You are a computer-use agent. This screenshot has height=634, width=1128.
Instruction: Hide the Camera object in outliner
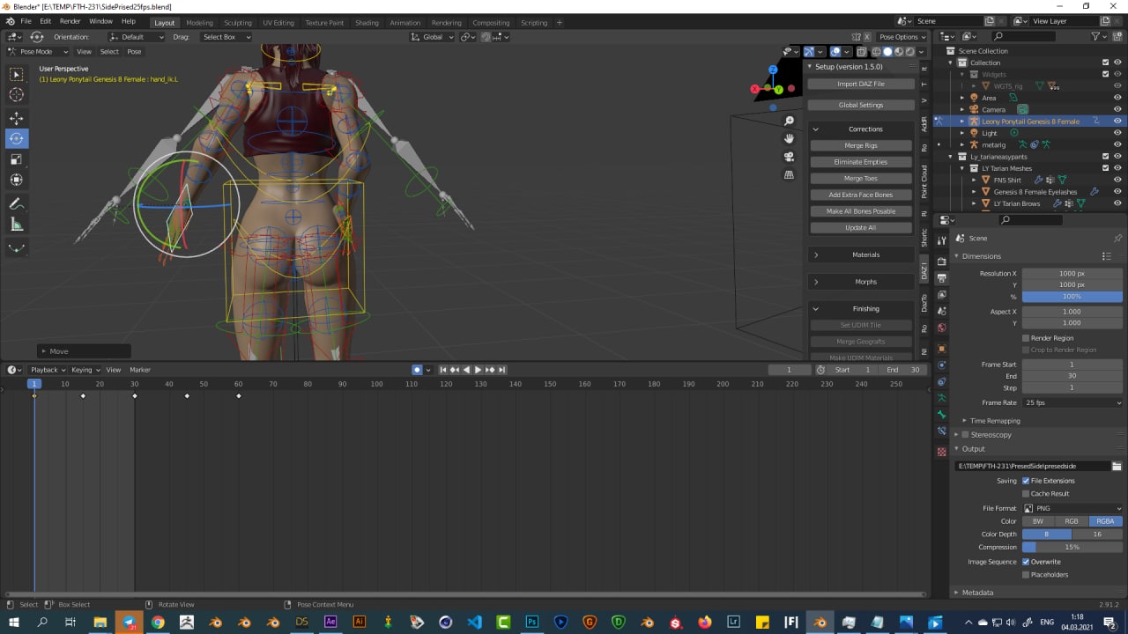pos(1117,109)
